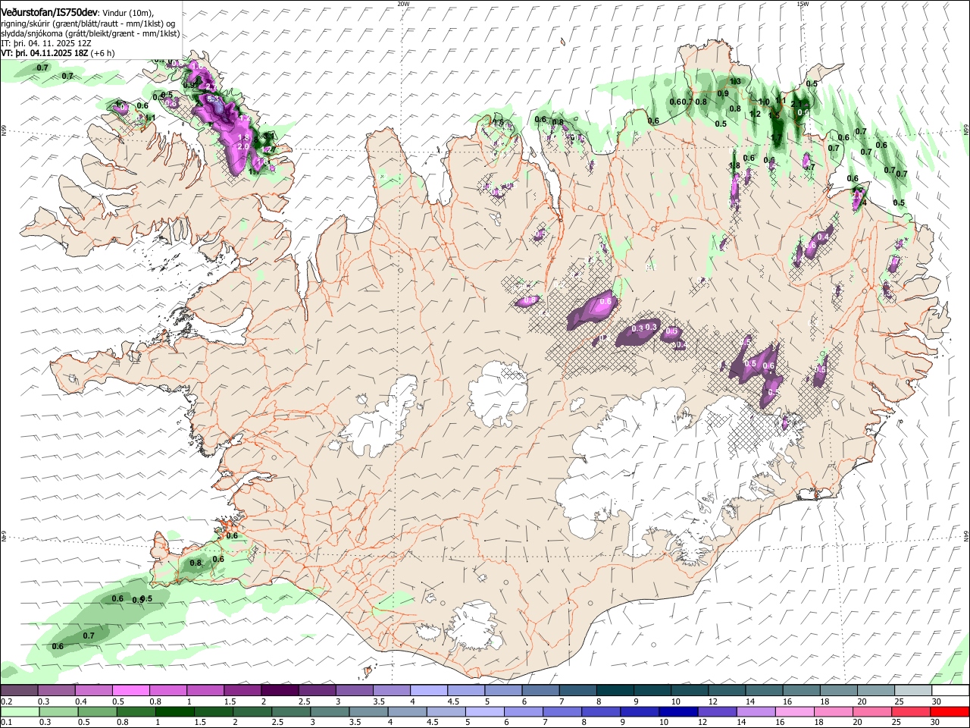This screenshot has width=970, height=728.
Task: Click the valid time line 'VT: þri. 04.11.2025 18Z (+6 h)'
Action: pyautogui.click(x=58, y=53)
